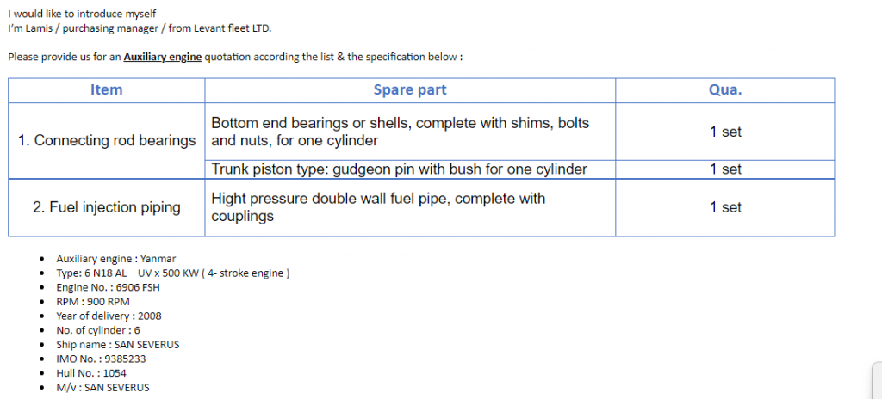Click the Year of delivery : 2008 line
Image resolution: width=882 pixels, height=399 pixels.
coord(109,316)
